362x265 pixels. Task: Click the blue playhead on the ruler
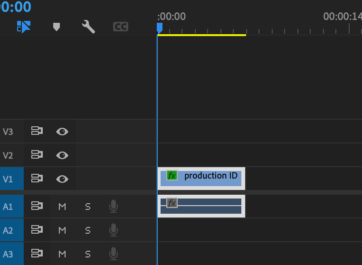160,28
